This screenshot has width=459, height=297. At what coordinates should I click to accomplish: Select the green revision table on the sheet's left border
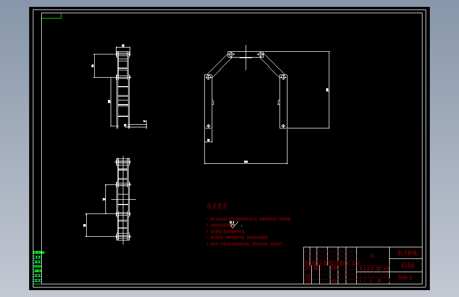pyautogui.click(x=38, y=267)
